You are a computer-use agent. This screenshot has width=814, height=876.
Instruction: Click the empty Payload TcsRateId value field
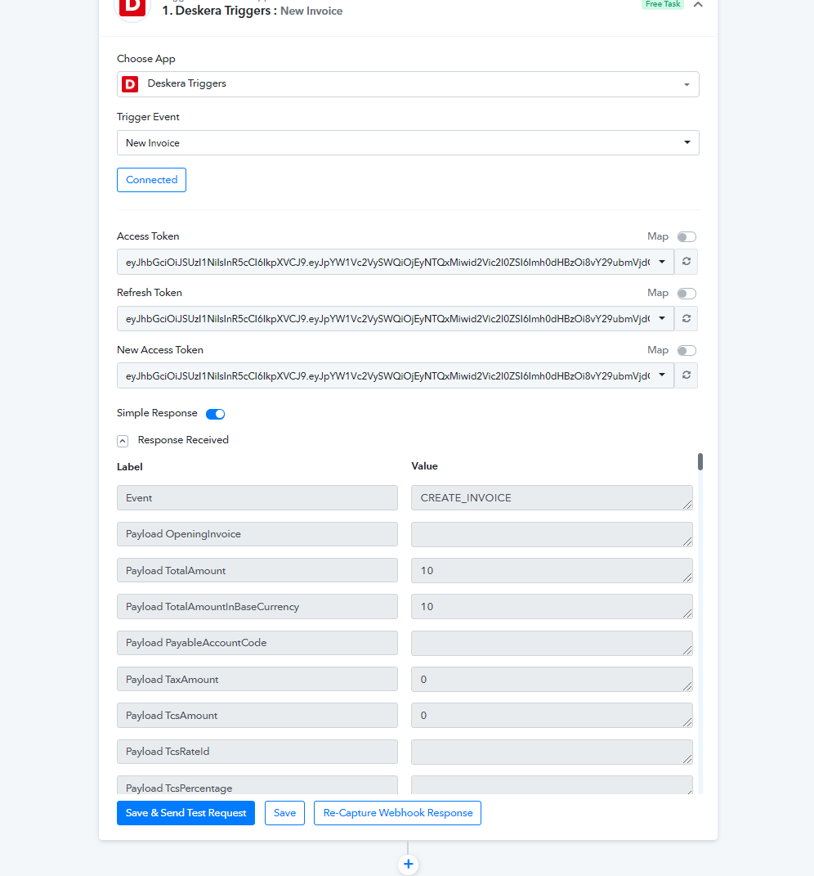tap(552, 752)
